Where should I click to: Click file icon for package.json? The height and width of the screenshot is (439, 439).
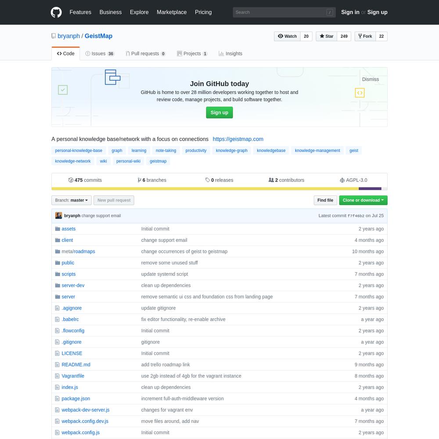(x=58, y=399)
